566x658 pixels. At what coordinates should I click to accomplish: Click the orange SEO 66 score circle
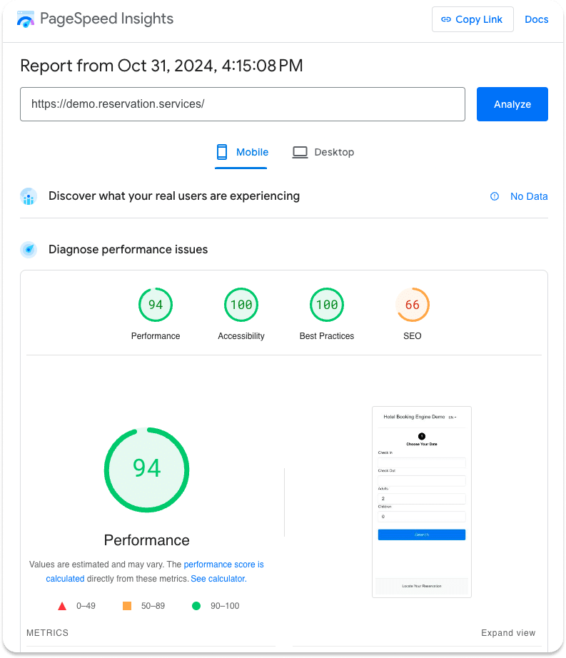(x=413, y=305)
